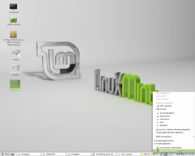
Task: Connect to the Fuhrmann wireless network
Action: [x=173, y=119]
